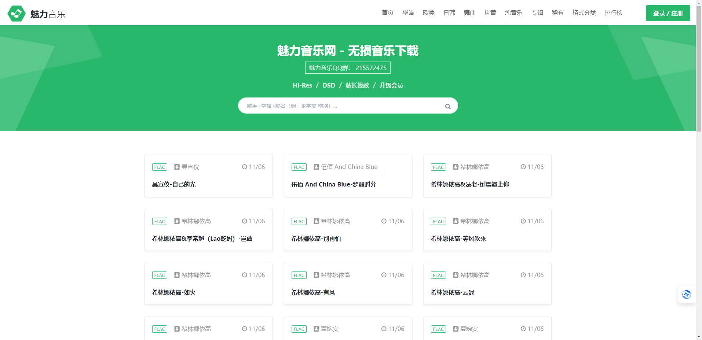Click the 登录 / 注册 button
Screen dimensions: 702x340
[668, 13]
